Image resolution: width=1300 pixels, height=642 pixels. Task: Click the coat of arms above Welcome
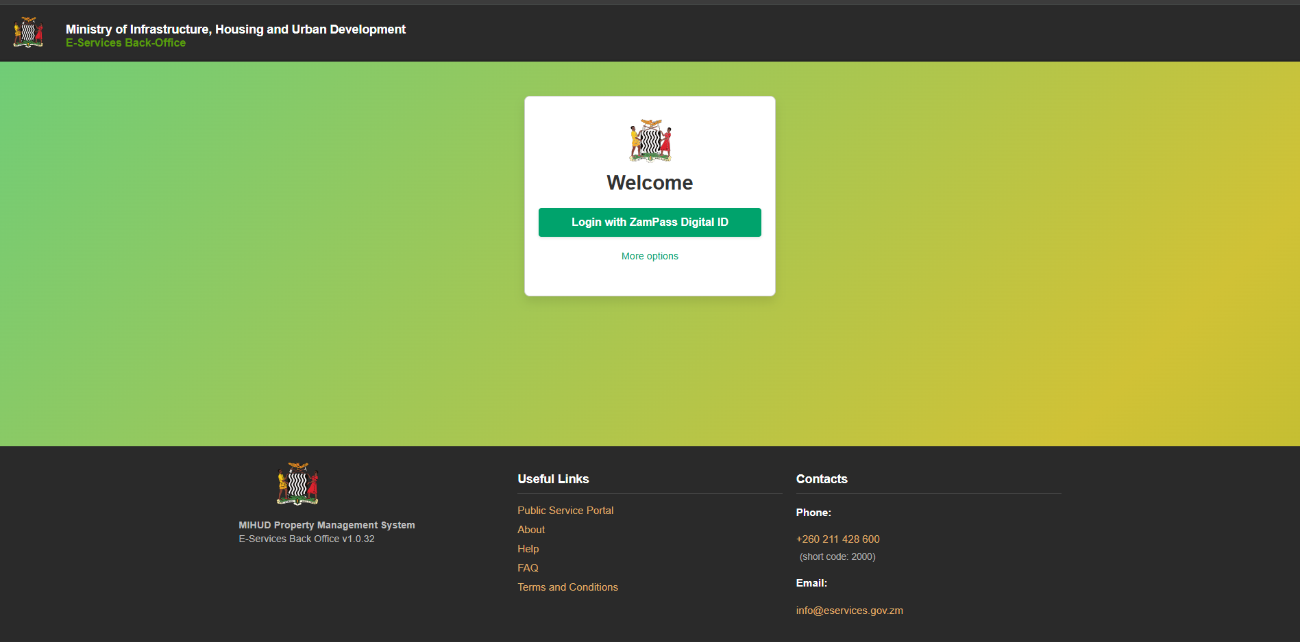[x=650, y=141]
